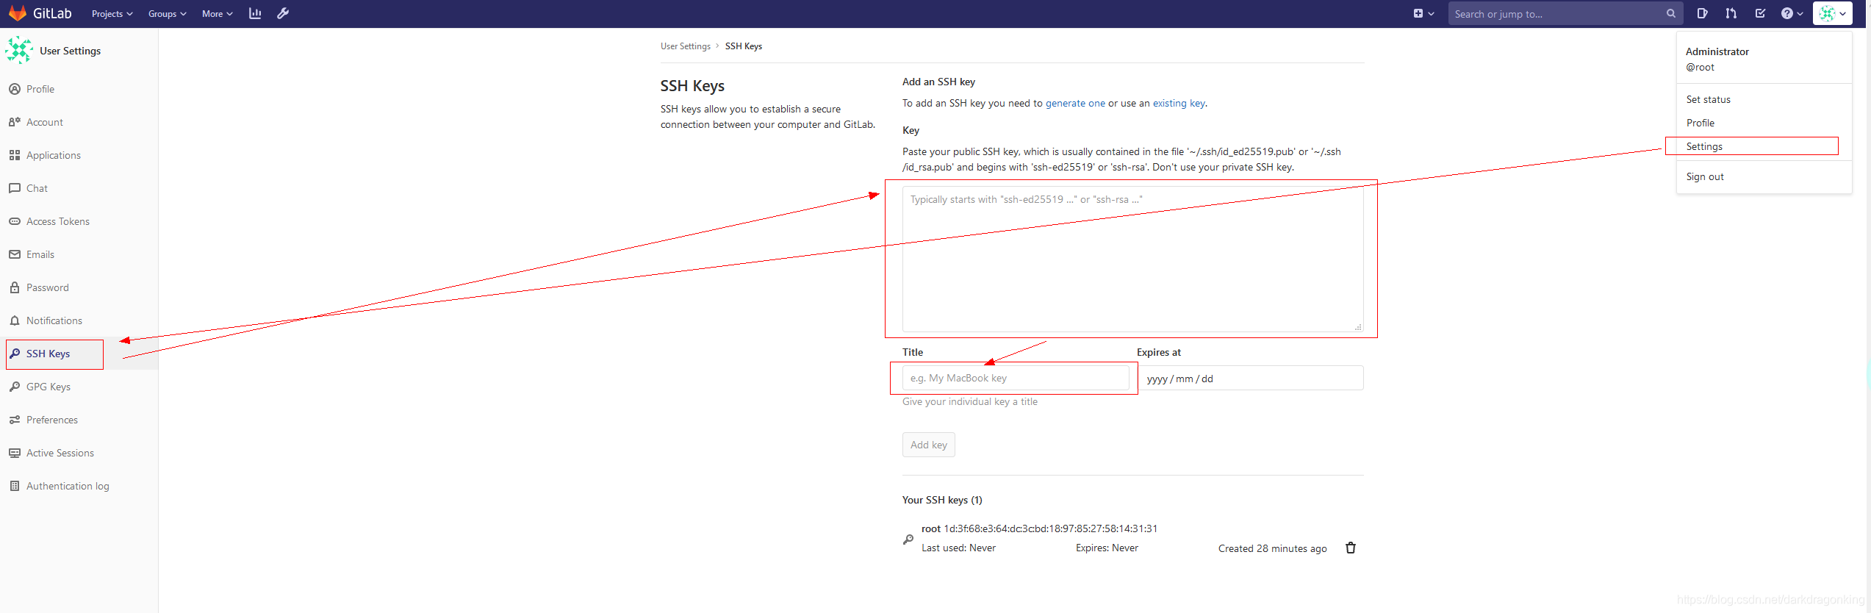The width and height of the screenshot is (1871, 613).
Task: Click the User Settings avatar in sidebar
Action: [18, 51]
